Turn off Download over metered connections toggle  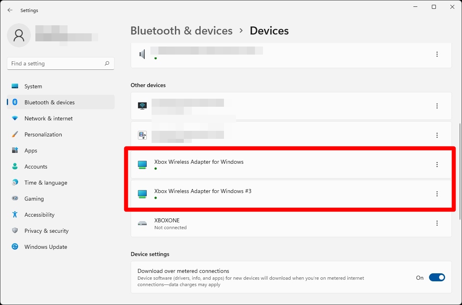click(x=437, y=277)
